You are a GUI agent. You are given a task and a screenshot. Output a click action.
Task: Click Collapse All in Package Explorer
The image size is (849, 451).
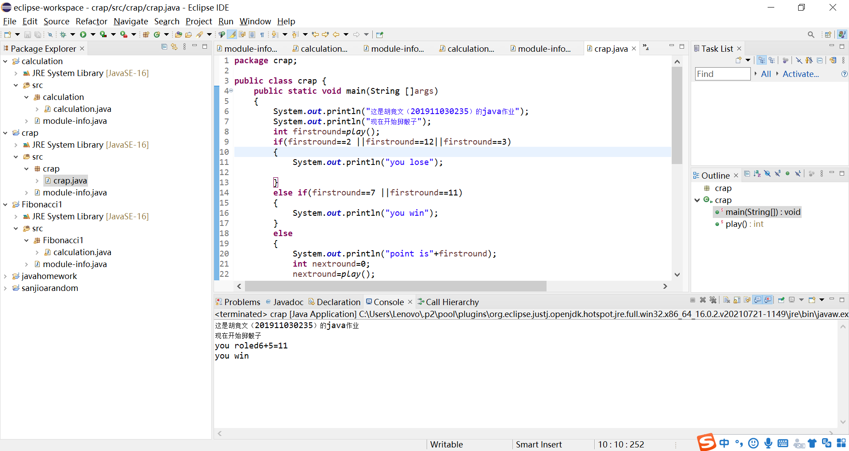(164, 47)
